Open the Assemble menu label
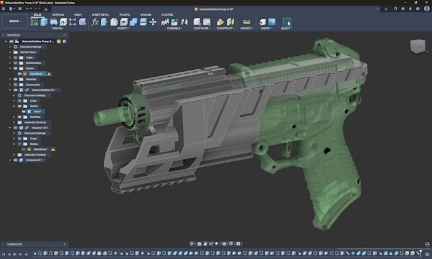 click(174, 29)
